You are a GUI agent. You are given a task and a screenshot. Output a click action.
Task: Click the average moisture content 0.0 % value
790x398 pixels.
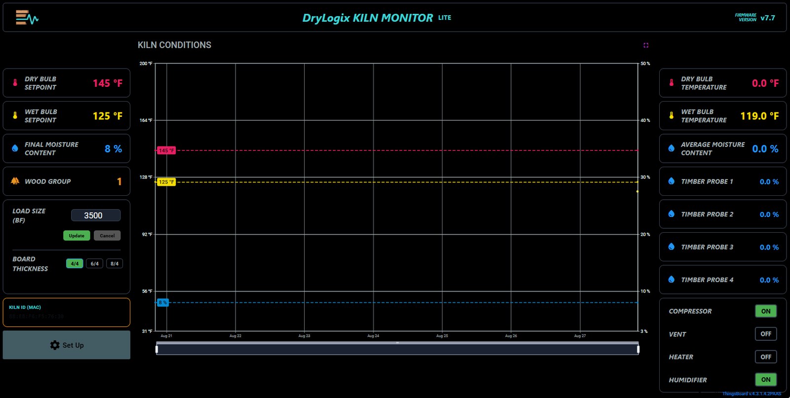click(765, 148)
